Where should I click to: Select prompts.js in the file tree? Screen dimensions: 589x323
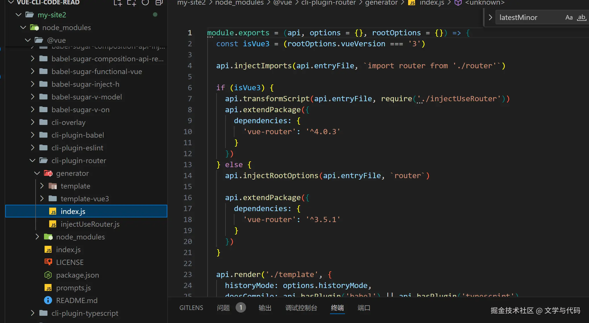tap(73, 288)
